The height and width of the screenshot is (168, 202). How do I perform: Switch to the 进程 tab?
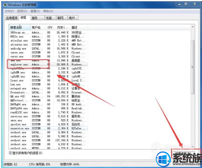click(24, 18)
